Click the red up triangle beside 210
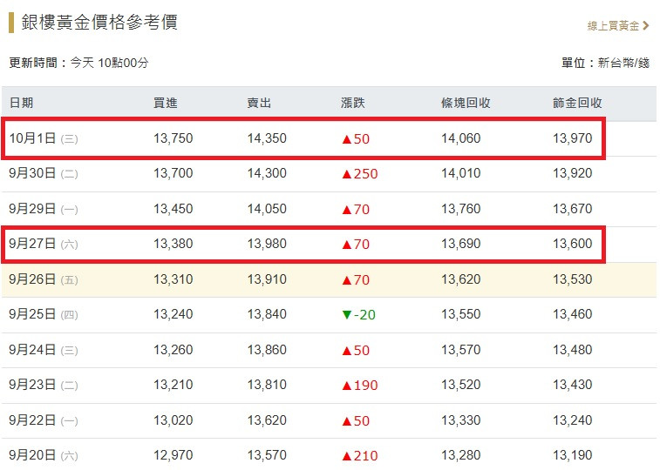 point(346,455)
